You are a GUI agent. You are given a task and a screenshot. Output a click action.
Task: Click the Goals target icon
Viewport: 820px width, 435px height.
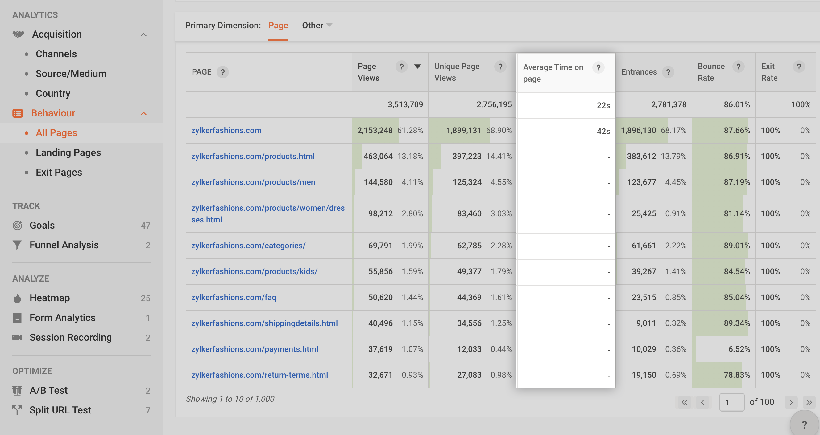click(x=17, y=225)
